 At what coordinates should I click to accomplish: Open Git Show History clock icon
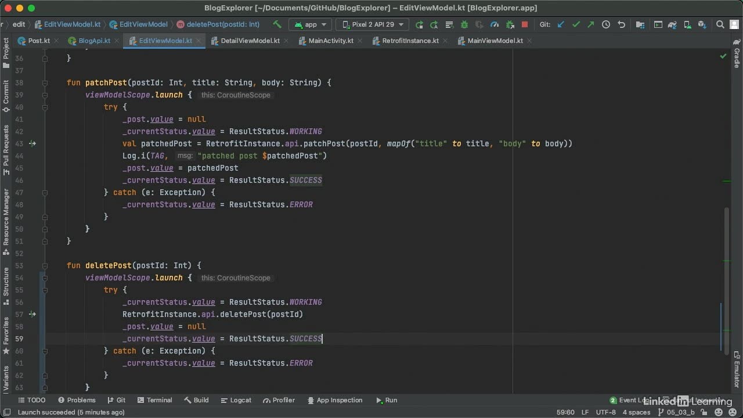point(606,24)
